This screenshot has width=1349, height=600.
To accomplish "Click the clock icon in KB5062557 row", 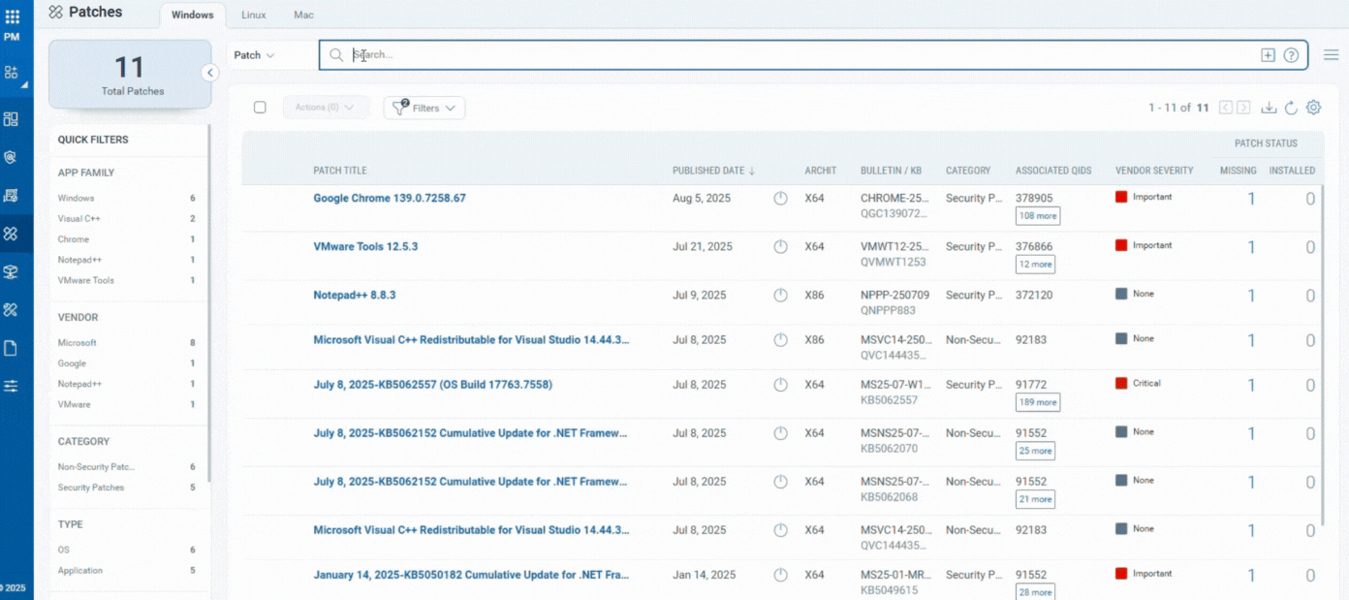I will click(780, 385).
